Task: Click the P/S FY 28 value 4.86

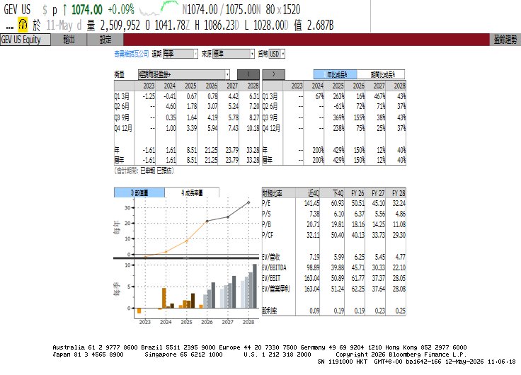Action: click(x=400, y=214)
